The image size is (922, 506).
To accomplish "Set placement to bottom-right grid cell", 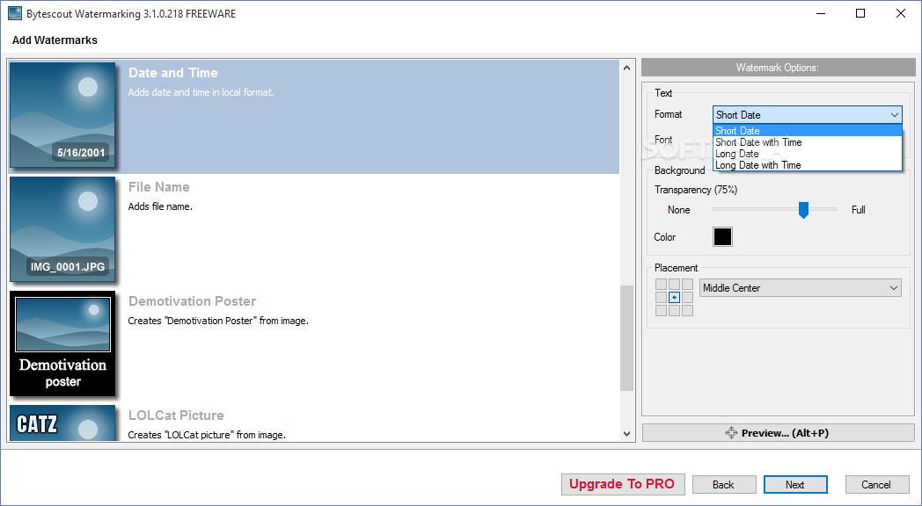I will pyautogui.click(x=687, y=310).
